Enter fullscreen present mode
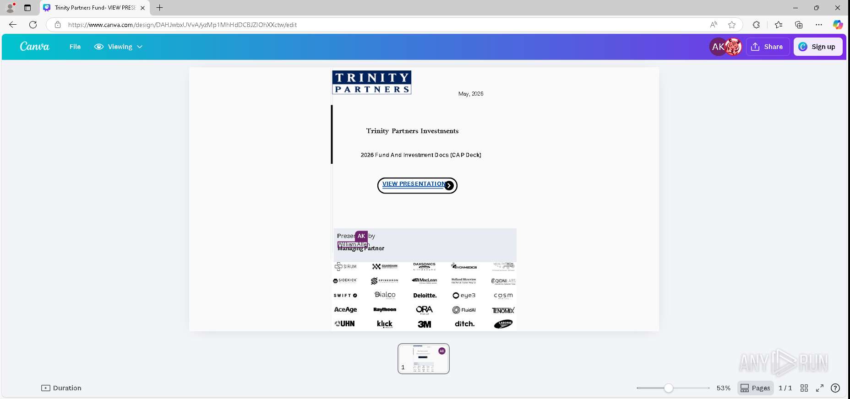The image size is (850, 399). pos(820,388)
